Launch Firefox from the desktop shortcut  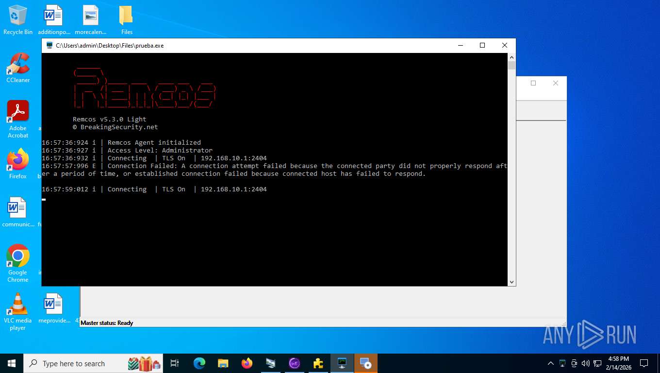(x=18, y=164)
